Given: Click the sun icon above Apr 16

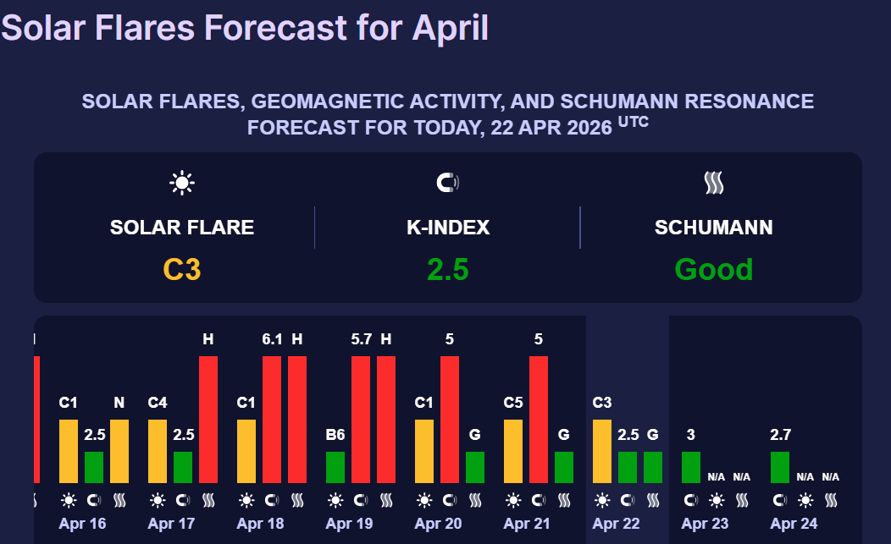Looking at the screenshot, I should pos(69,499).
